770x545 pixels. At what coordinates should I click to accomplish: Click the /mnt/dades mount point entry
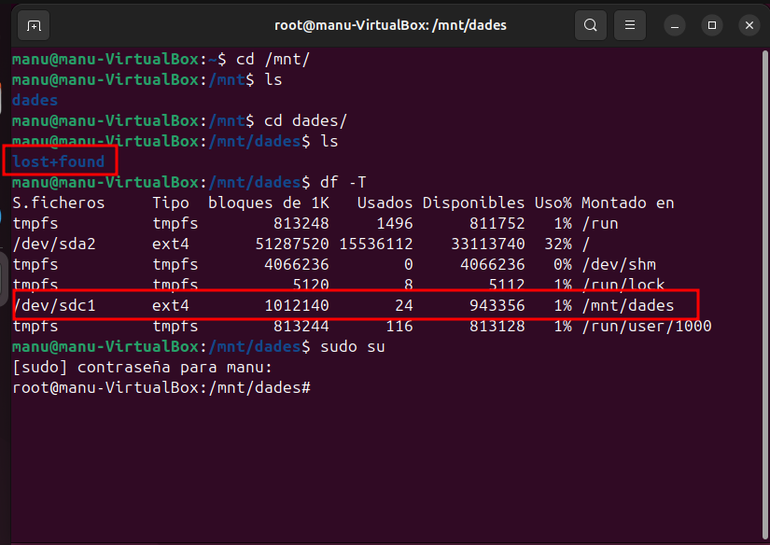coord(627,305)
